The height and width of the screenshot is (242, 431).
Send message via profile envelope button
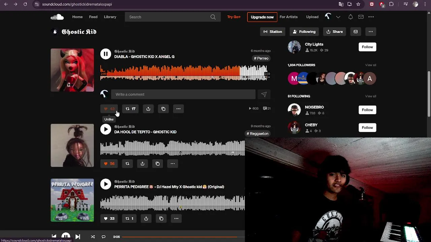(356, 32)
